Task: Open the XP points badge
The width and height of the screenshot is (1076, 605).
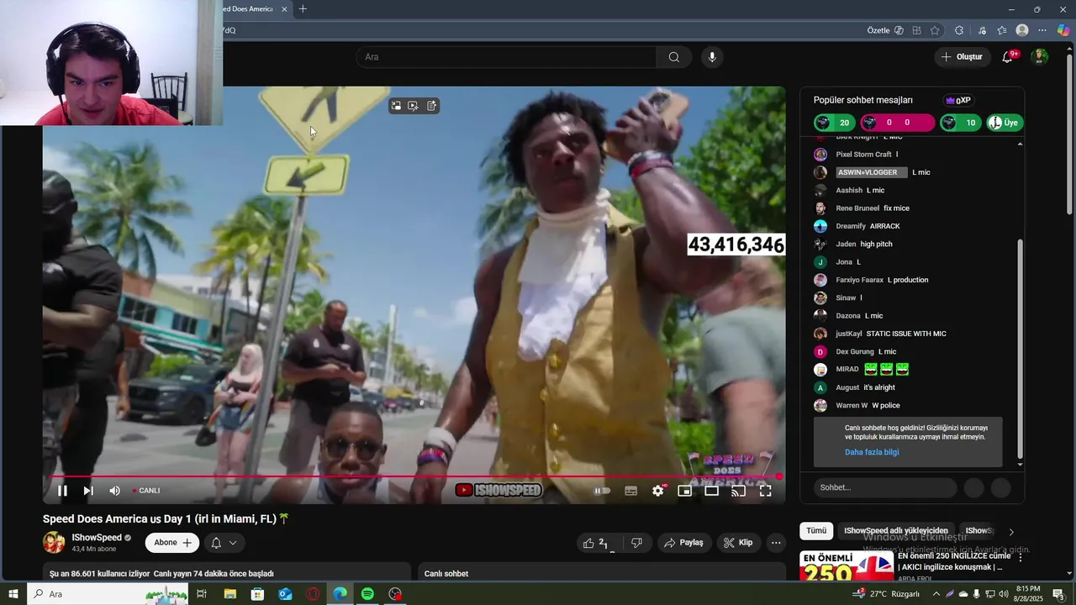Action: 958,100
